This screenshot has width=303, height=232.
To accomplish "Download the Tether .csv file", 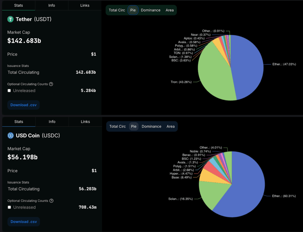I will pyautogui.click(x=23, y=105).
